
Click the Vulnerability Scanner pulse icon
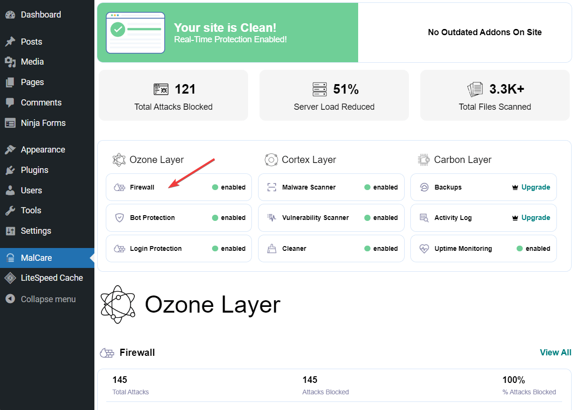(272, 218)
